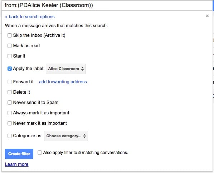Uncheck Apply the label checkbox

click(10, 69)
